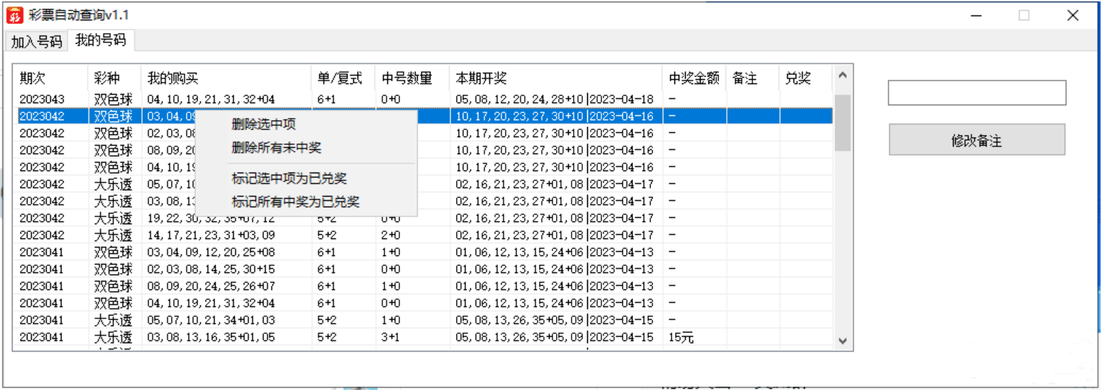This screenshot has height=390, width=1102.
Task: Choose 删除所有未中奖 from context menu
Action: 276,148
